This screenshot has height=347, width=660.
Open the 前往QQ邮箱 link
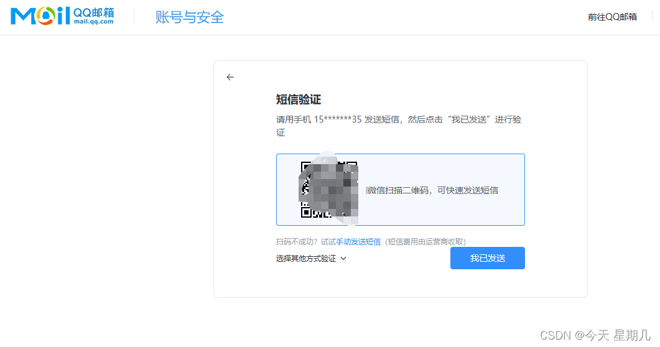point(612,17)
